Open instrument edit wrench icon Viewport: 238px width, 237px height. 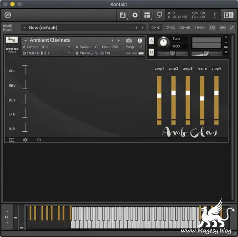click(12, 40)
